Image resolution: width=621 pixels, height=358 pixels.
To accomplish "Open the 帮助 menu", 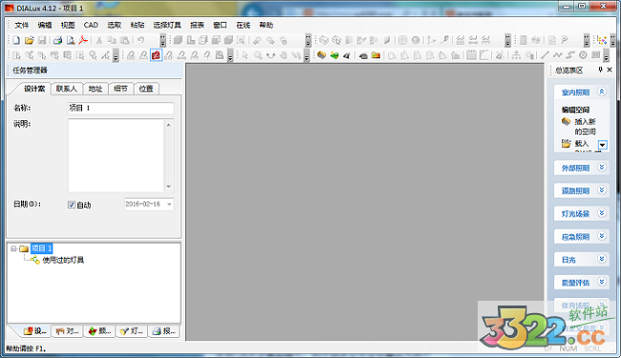I will [267, 25].
